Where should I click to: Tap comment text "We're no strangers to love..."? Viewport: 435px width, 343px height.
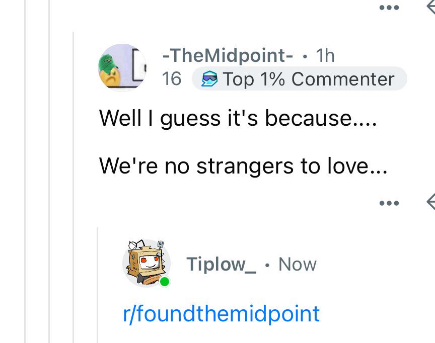[243, 166]
